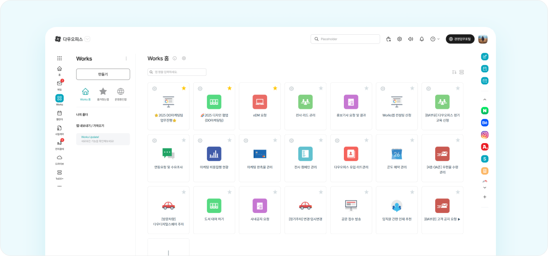Screen dimensions: 548x256
Task: Open 메일 in left navigation
Action: click(x=59, y=85)
